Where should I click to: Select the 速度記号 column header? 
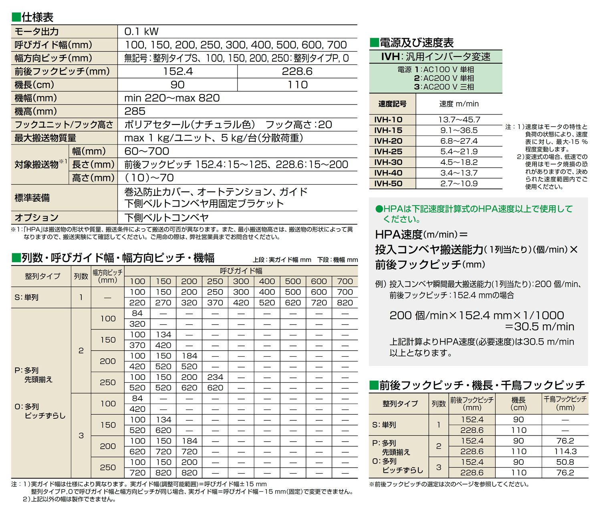(x=392, y=104)
